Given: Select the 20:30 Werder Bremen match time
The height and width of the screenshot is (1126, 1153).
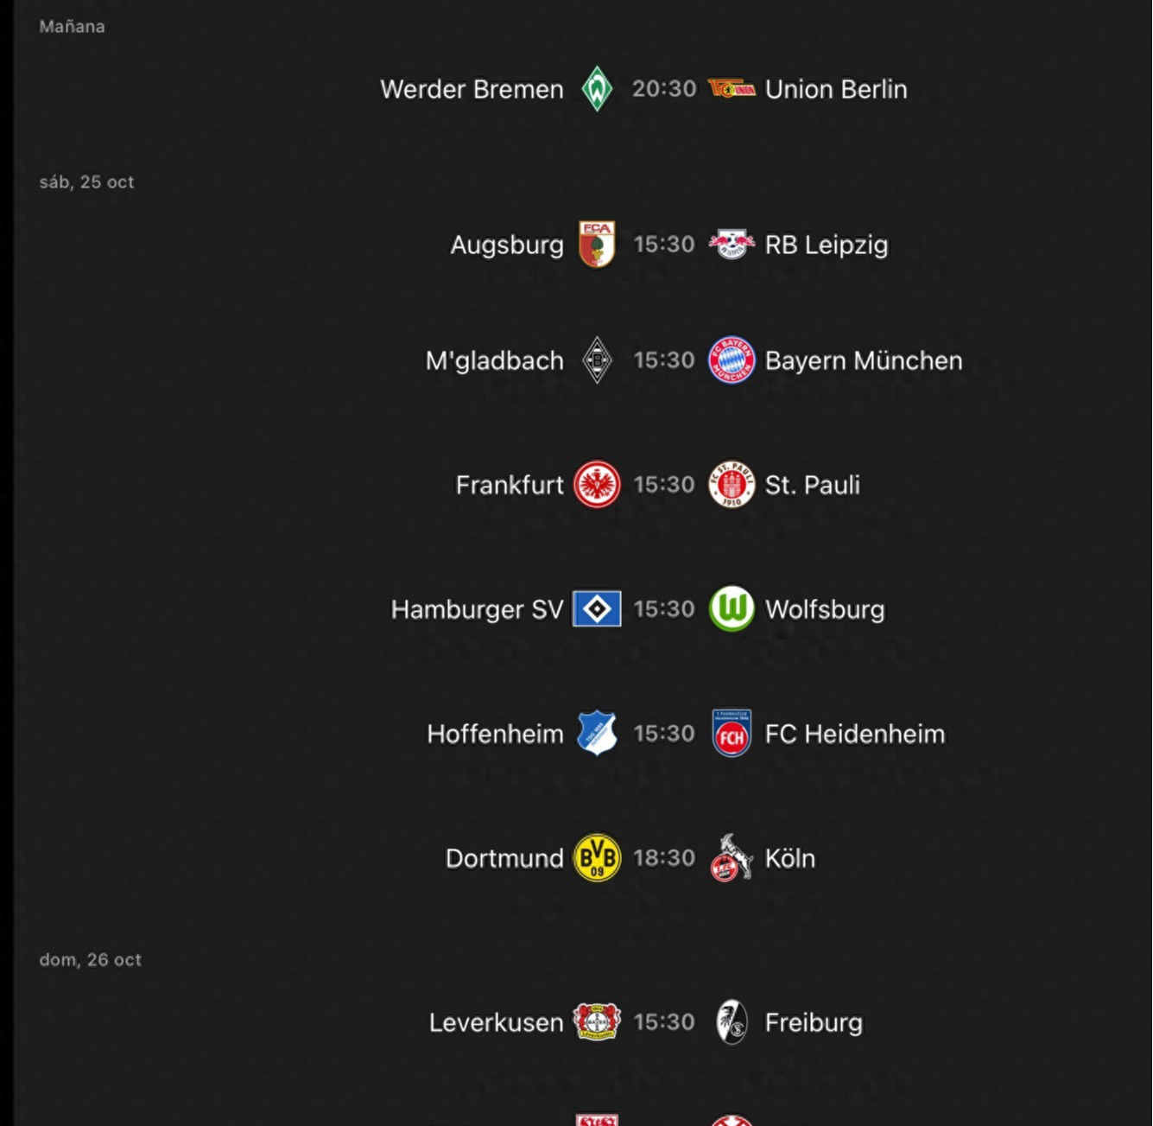Looking at the screenshot, I should 663,89.
